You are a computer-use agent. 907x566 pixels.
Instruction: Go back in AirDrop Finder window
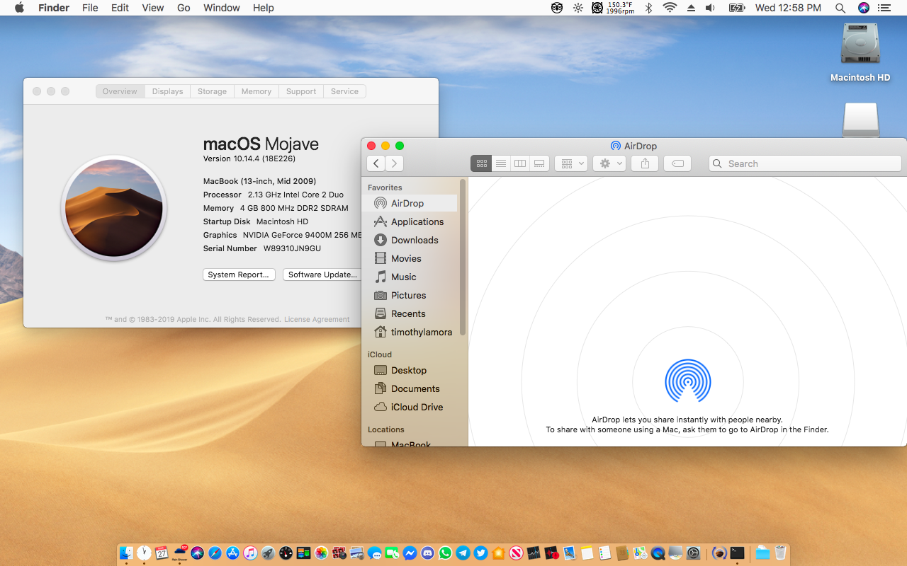(x=376, y=163)
